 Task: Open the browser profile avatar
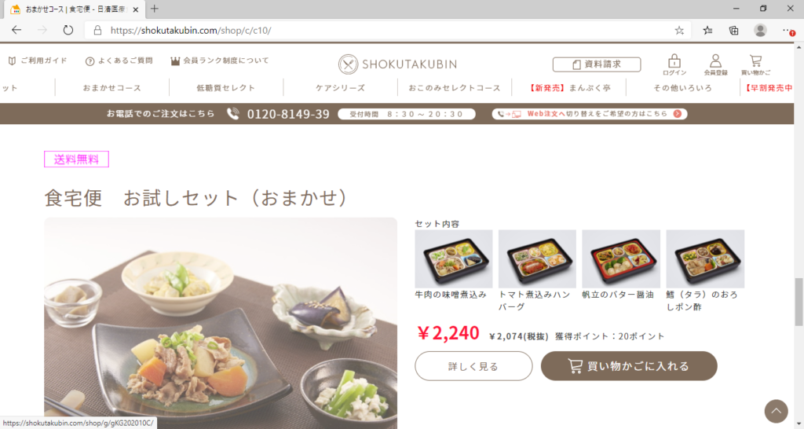760,31
